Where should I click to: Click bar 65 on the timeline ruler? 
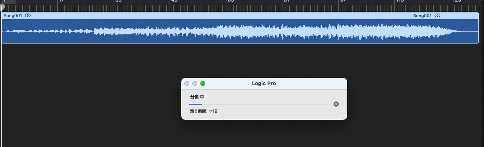[231, 2]
